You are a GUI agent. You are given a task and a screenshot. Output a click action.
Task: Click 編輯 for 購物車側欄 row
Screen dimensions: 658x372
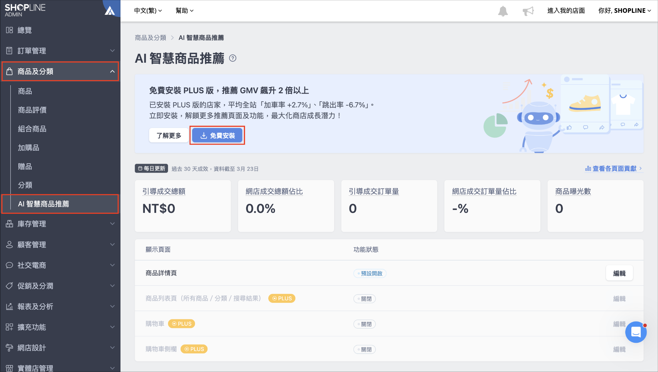coord(619,349)
